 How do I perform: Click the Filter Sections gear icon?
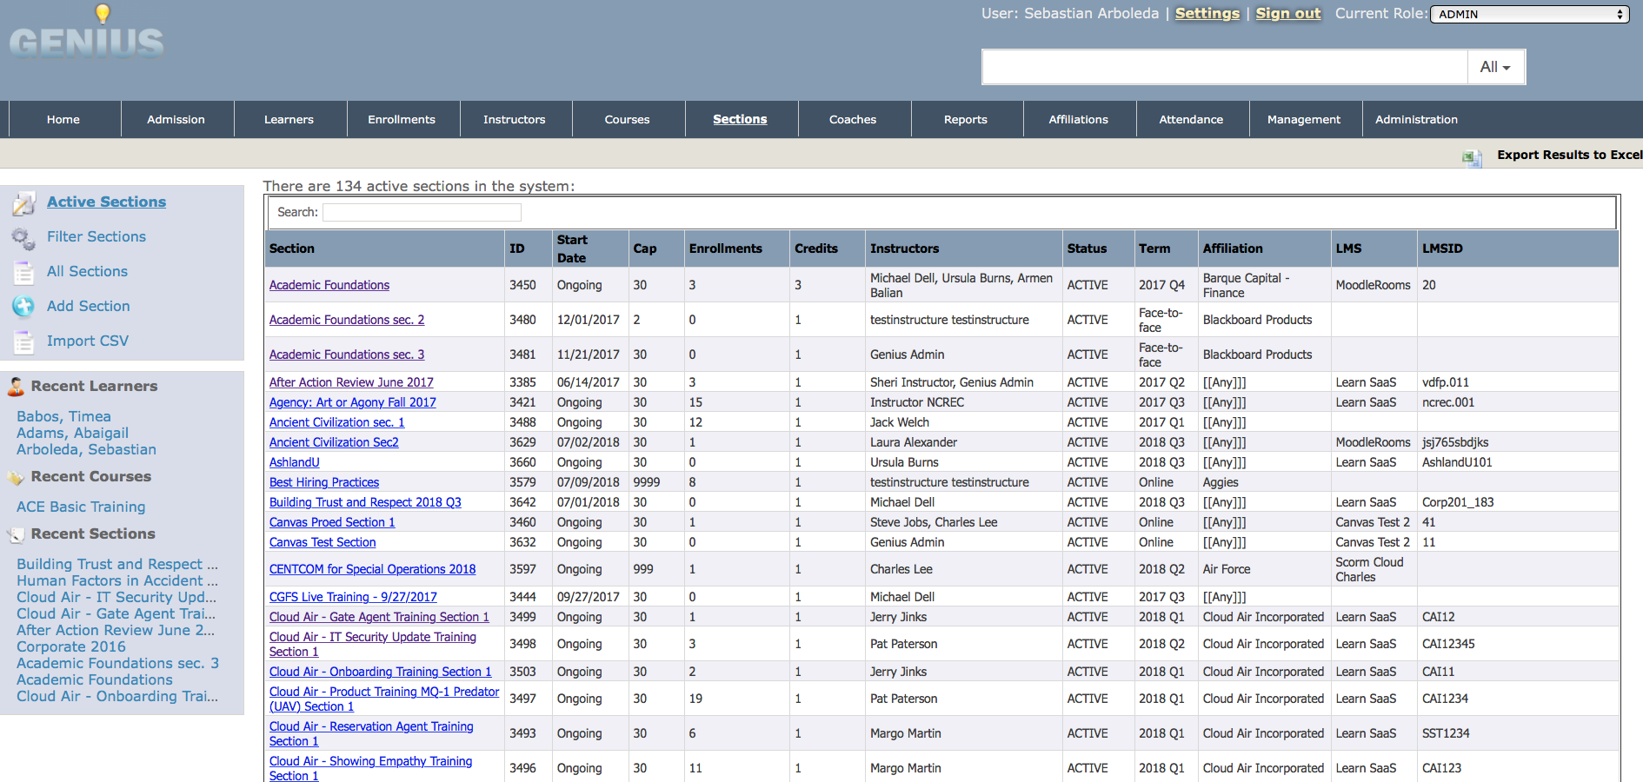point(23,237)
